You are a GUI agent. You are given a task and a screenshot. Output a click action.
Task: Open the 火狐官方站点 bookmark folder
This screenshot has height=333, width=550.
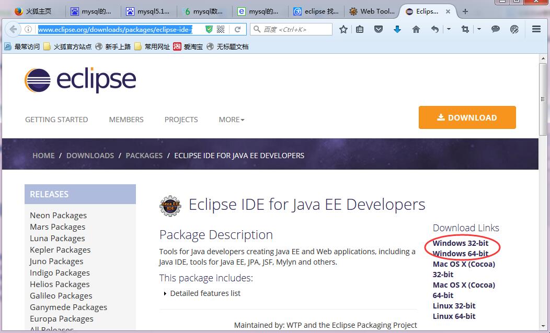click(67, 46)
